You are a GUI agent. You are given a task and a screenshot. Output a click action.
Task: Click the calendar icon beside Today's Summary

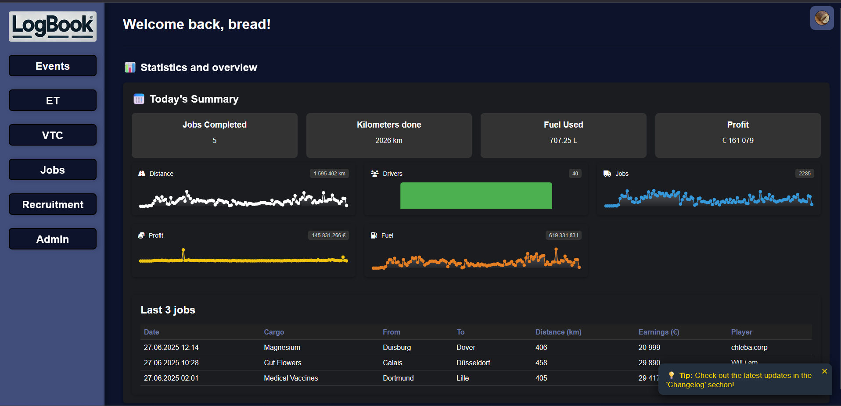click(139, 99)
